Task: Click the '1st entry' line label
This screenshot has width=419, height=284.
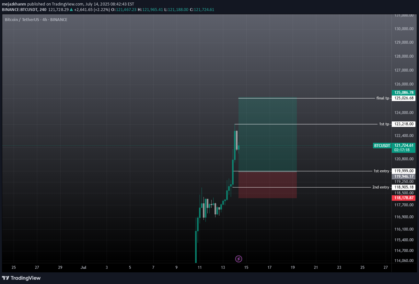Action: coord(381,171)
